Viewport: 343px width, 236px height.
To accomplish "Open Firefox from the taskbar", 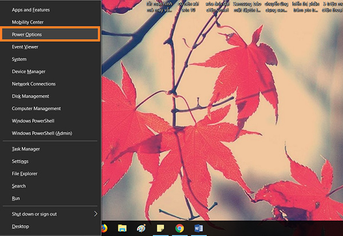I will coord(105,228).
